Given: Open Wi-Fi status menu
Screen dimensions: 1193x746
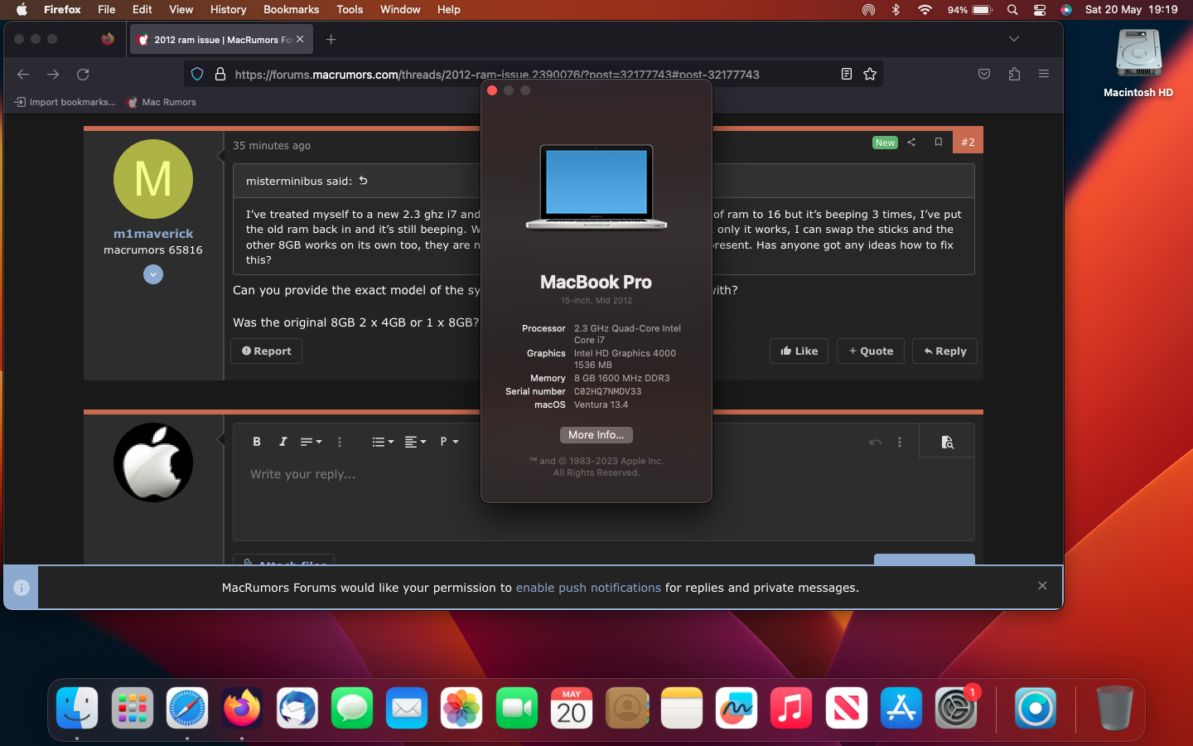Looking at the screenshot, I should point(925,10).
